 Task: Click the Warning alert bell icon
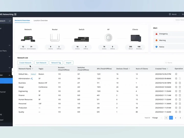click(156, 40)
